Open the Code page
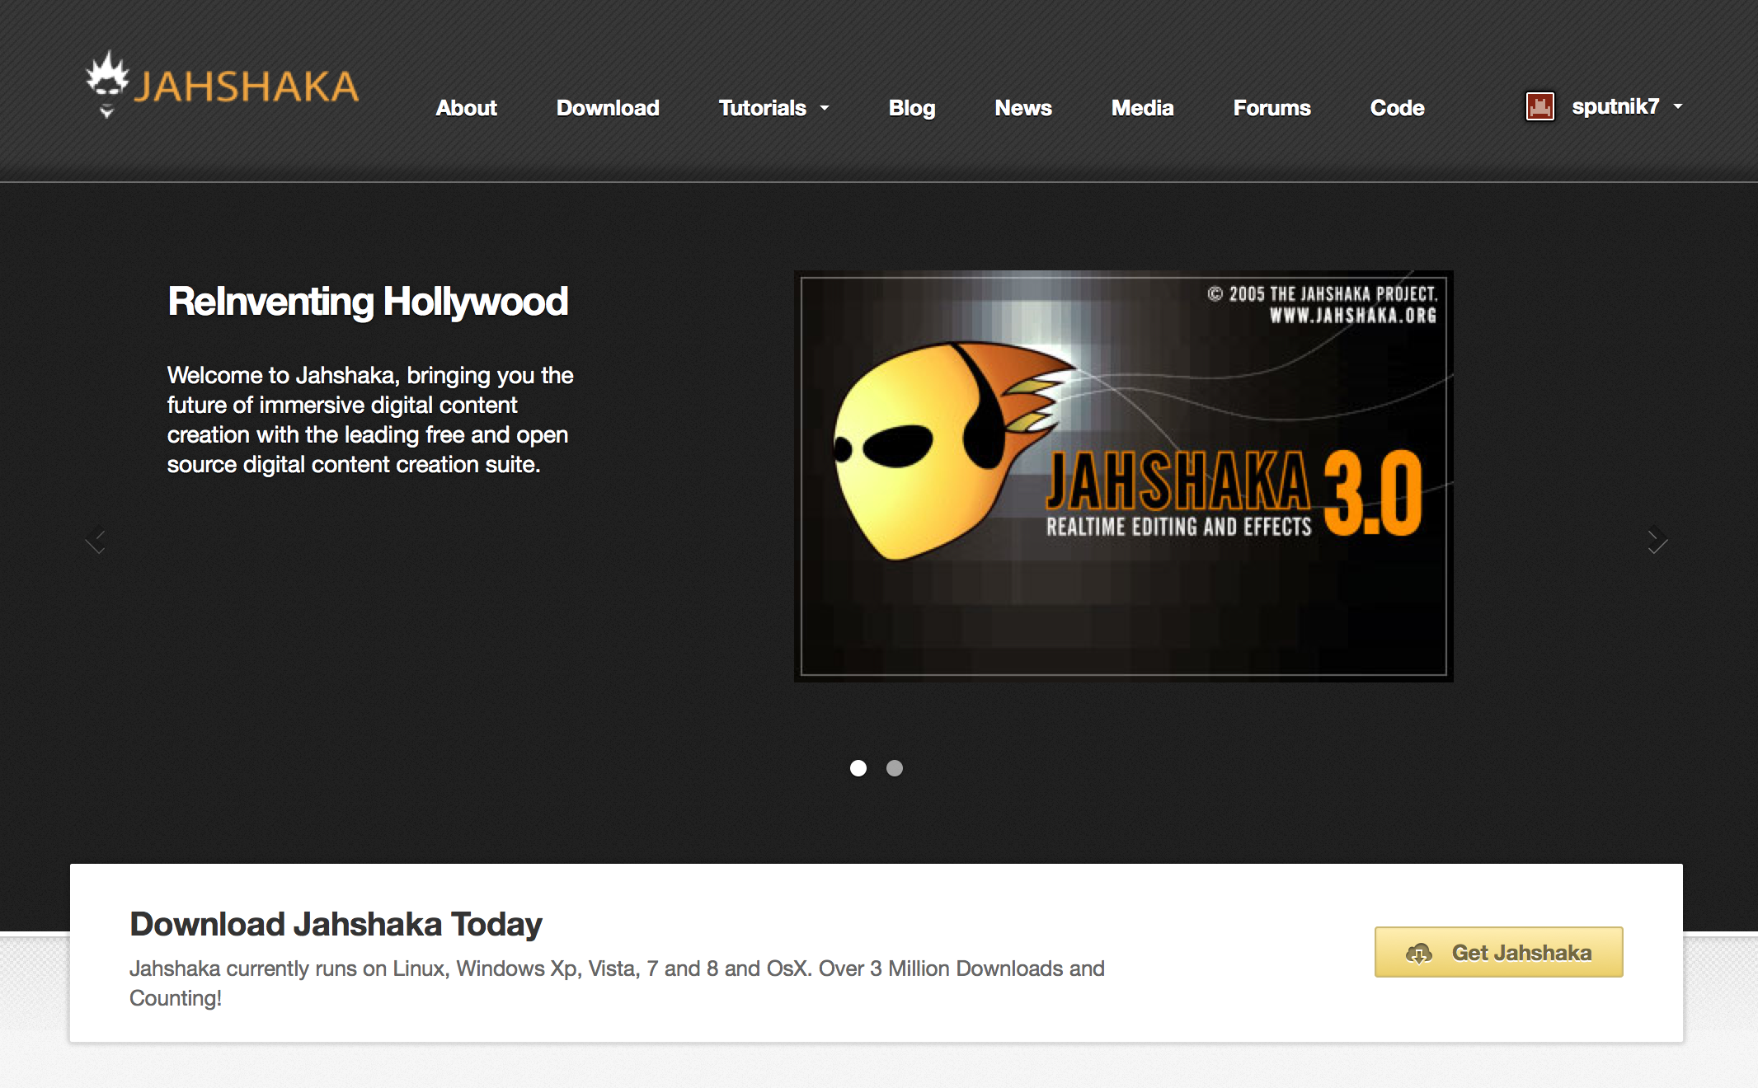The image size is (1758, 1088). coord(1397,108)
